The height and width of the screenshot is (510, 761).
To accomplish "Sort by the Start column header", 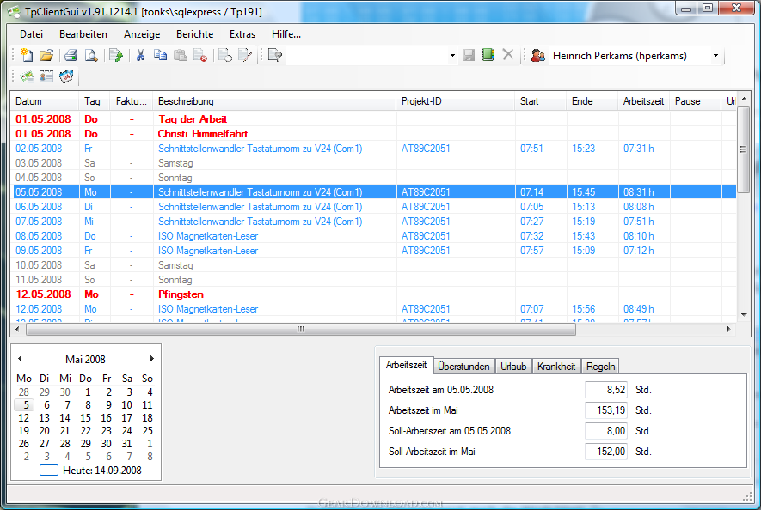I will coord(540,101).
